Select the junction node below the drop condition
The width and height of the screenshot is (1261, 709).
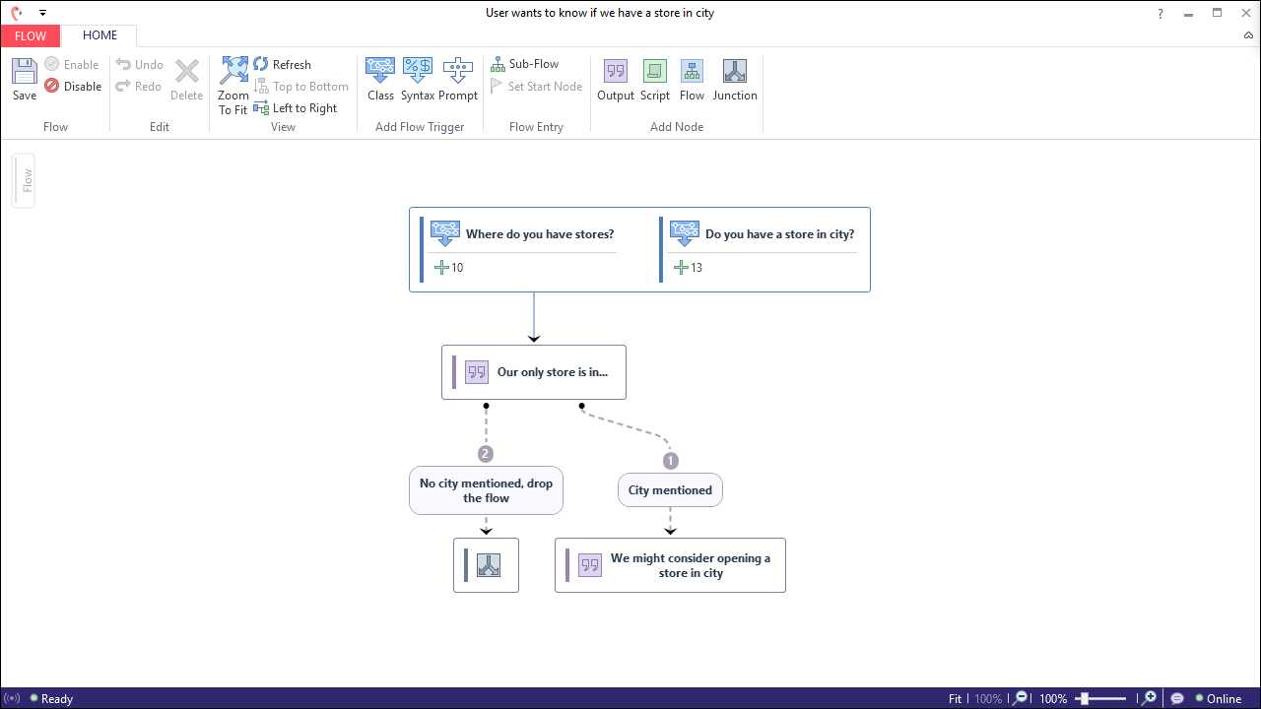pos(486,565)
